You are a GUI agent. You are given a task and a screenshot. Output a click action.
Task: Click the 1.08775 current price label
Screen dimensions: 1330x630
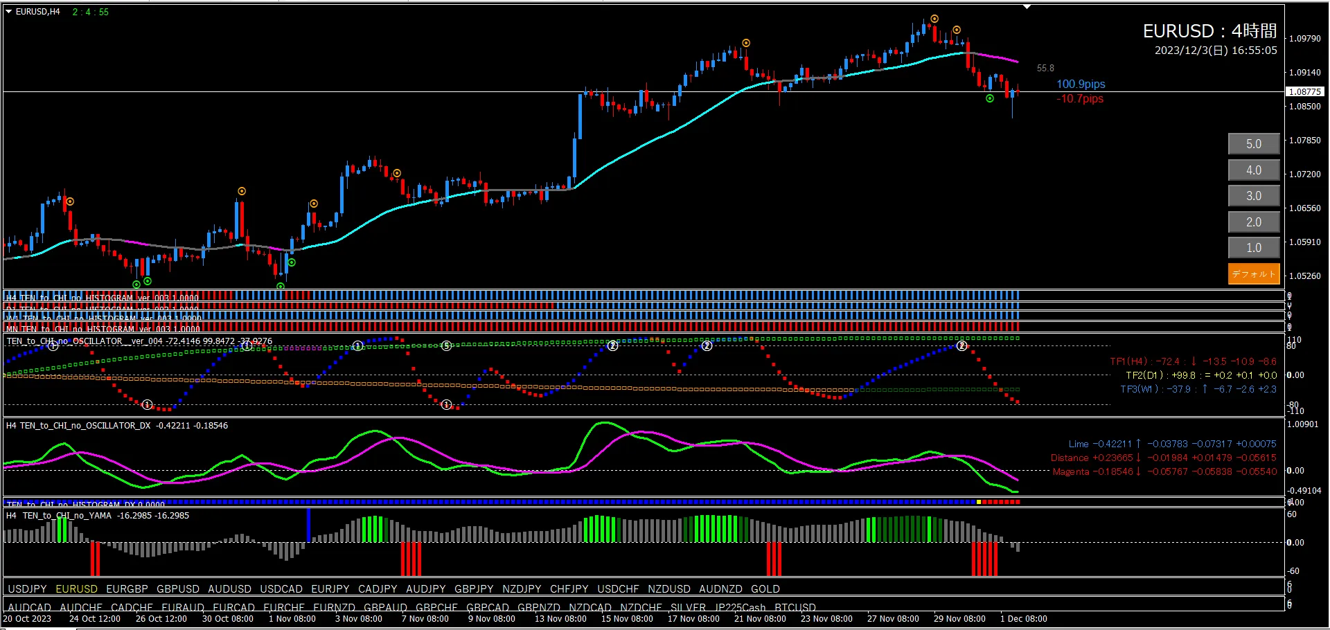[1305, 91]
